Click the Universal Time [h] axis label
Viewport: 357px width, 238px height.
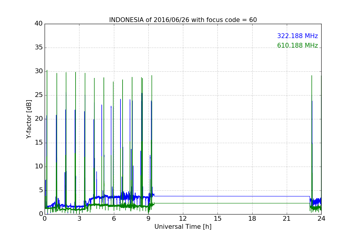coord(183,227)
